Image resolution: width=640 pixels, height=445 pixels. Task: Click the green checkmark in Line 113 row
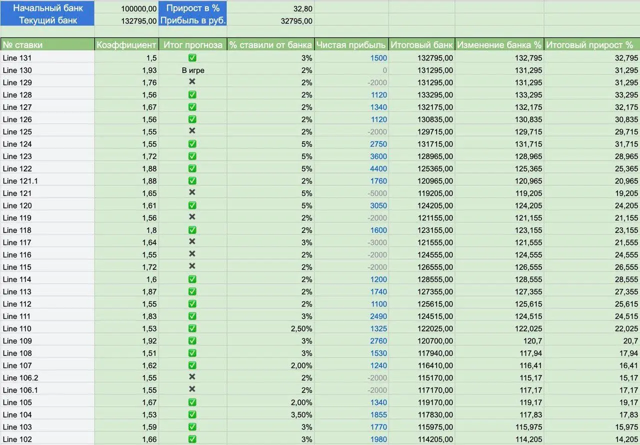click(x=192, y=291)
